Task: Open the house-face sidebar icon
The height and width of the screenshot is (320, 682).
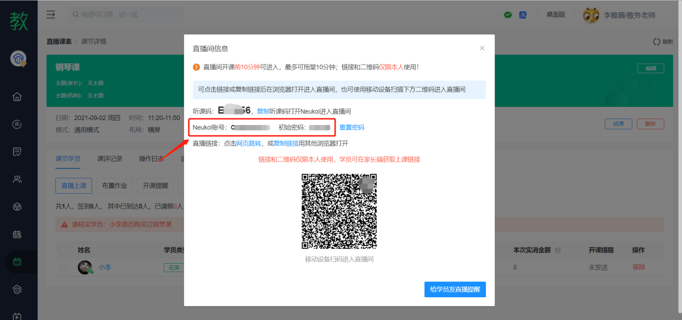Action: coord(17,290)
